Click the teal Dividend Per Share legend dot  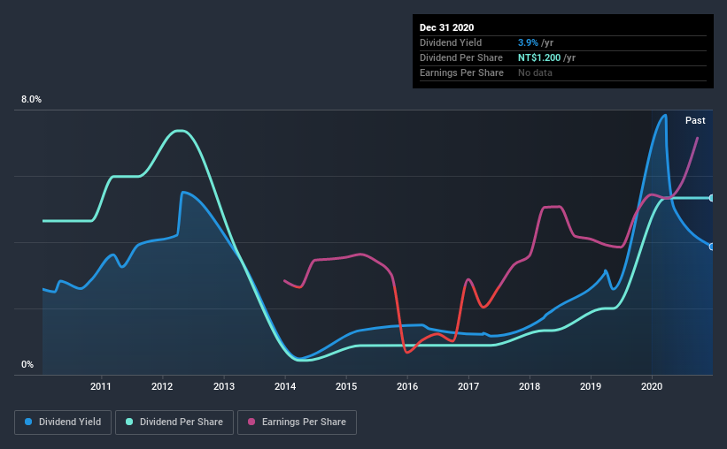(x=129, y=422)
